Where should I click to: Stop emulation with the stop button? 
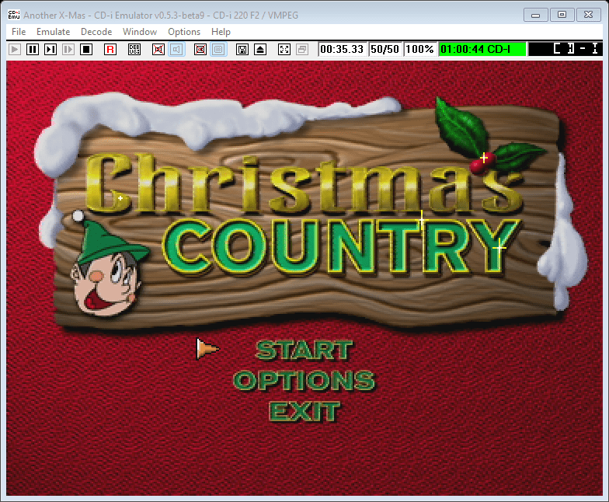86,49
